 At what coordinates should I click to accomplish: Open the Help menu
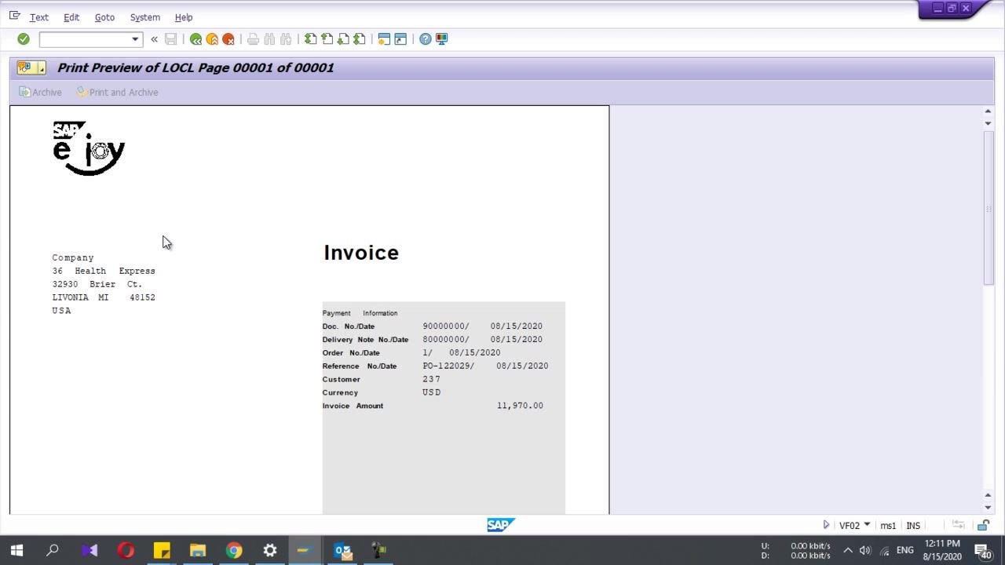[184, 17]
